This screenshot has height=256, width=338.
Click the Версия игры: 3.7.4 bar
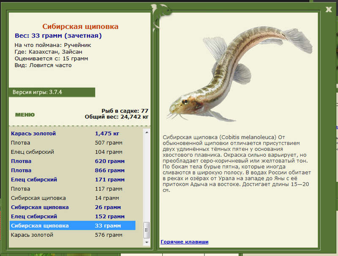click(52, 92)
